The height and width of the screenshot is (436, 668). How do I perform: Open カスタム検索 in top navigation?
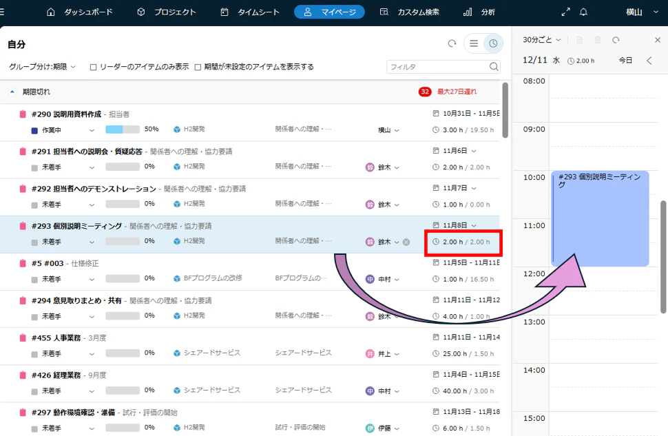[x=409, y=12]
